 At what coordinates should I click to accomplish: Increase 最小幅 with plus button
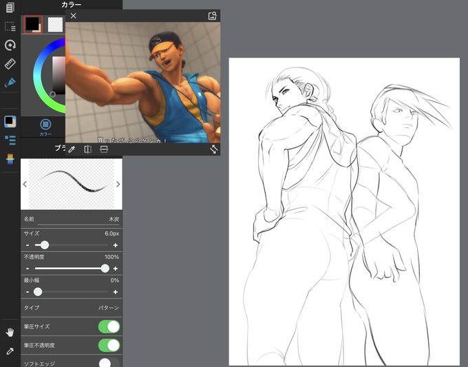(x=115, y=292)
